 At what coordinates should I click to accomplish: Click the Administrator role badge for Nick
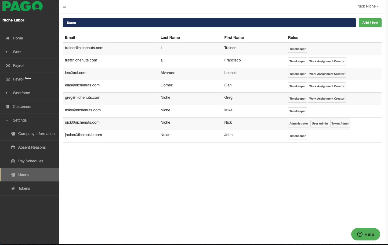point(299,123)
